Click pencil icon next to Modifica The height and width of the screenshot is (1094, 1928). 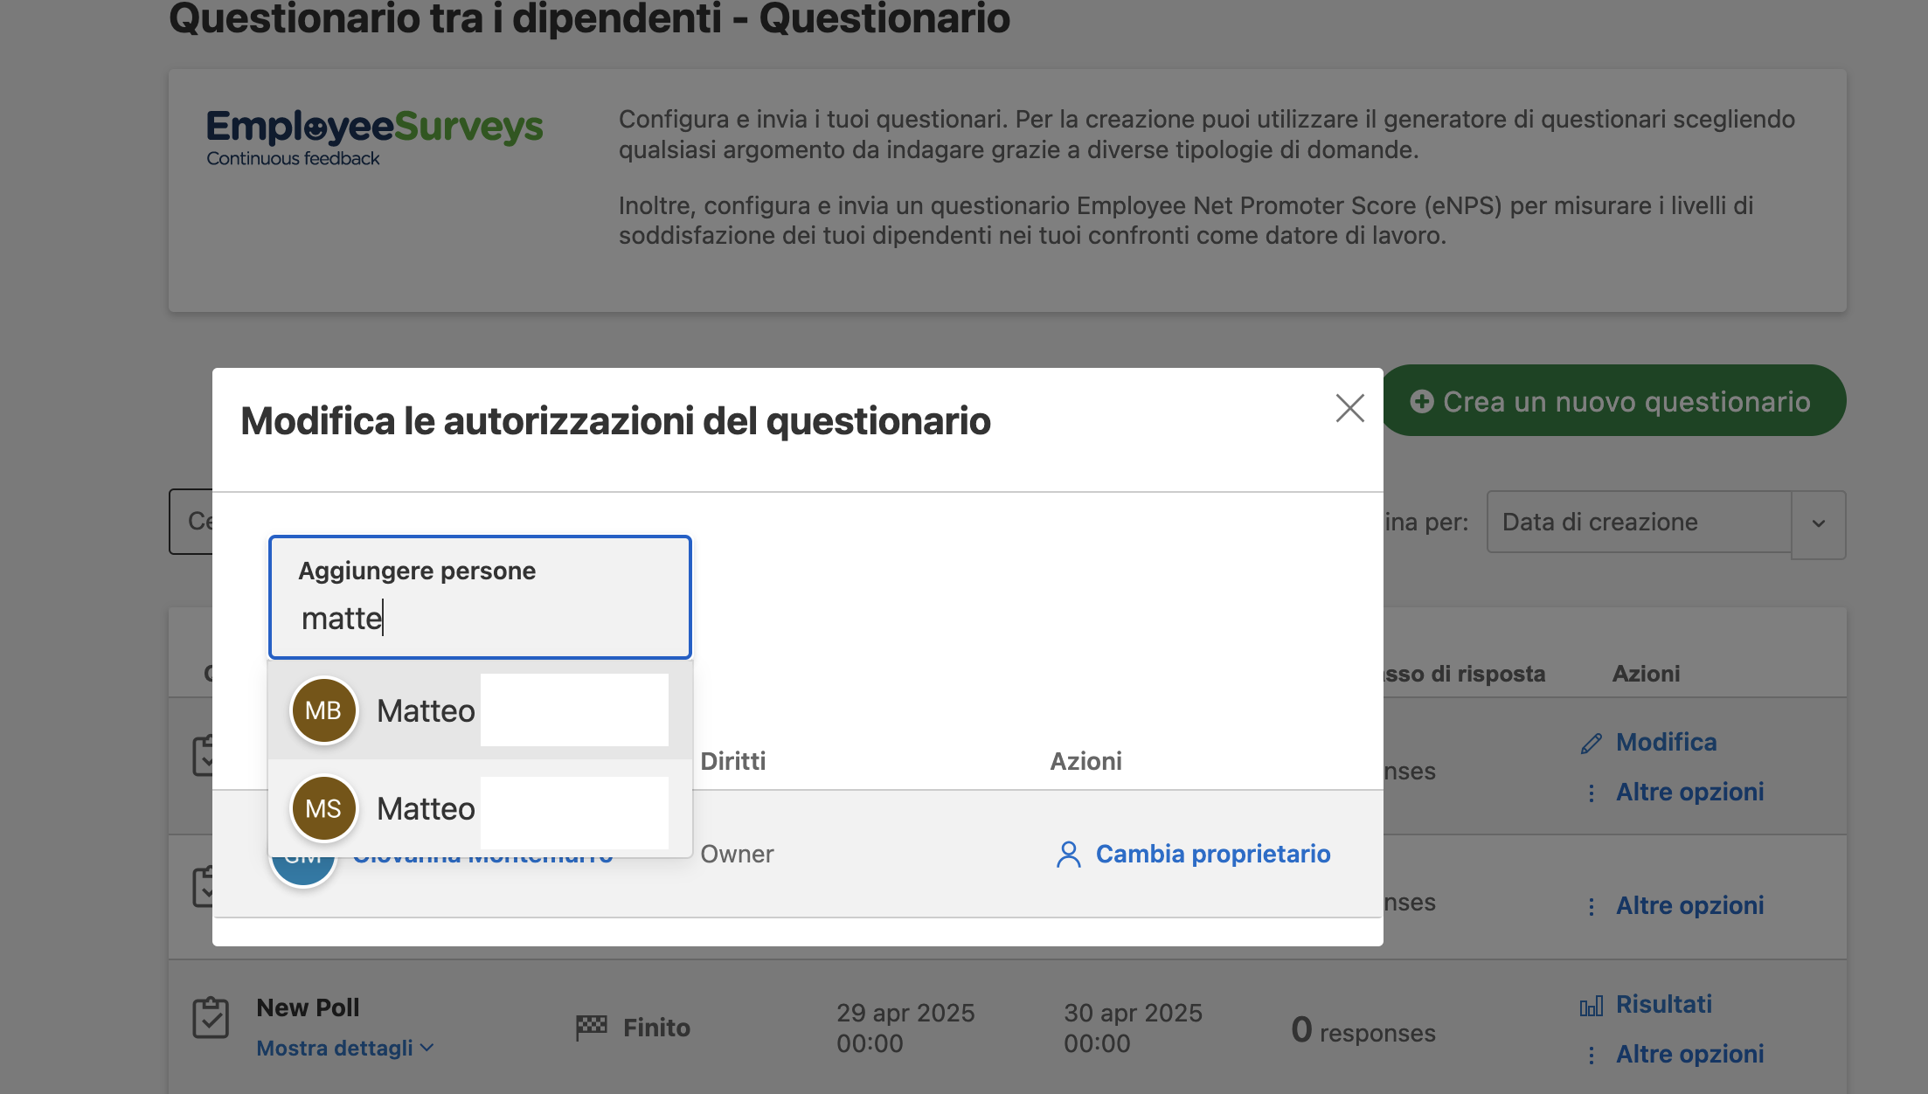pos(1592,743)
